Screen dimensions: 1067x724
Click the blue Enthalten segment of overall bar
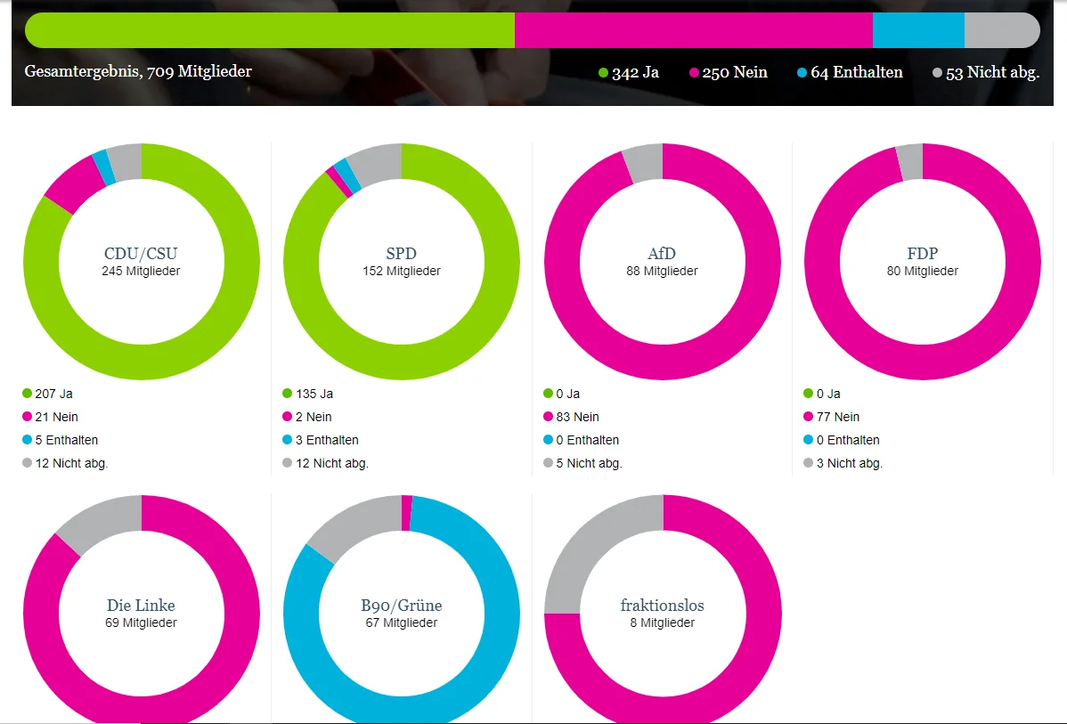pos(917,30)
